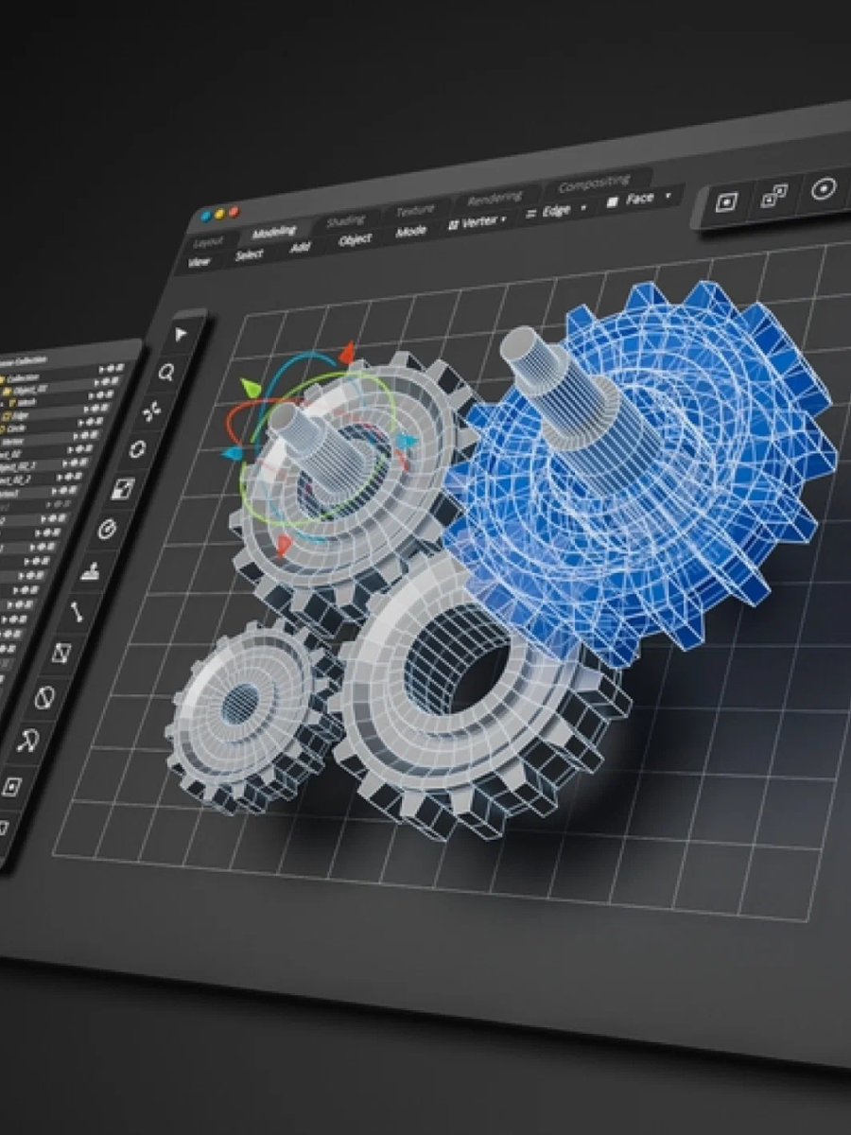Choose the circular rotate tool icon

(138, 449)
